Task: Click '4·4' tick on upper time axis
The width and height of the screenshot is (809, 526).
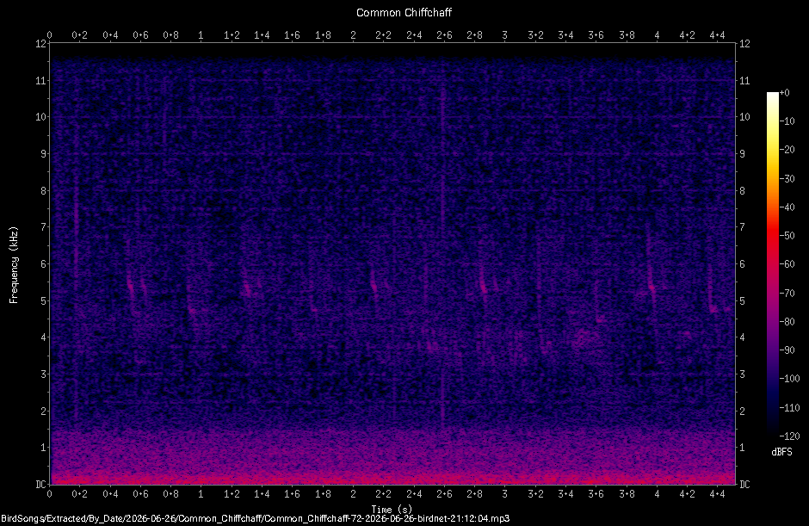Action: (717, 35)
